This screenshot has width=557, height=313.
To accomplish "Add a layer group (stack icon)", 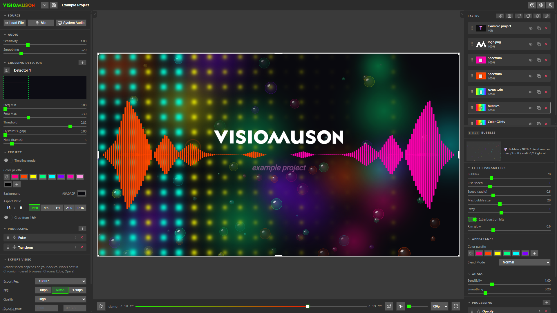I will click(538, 16).
